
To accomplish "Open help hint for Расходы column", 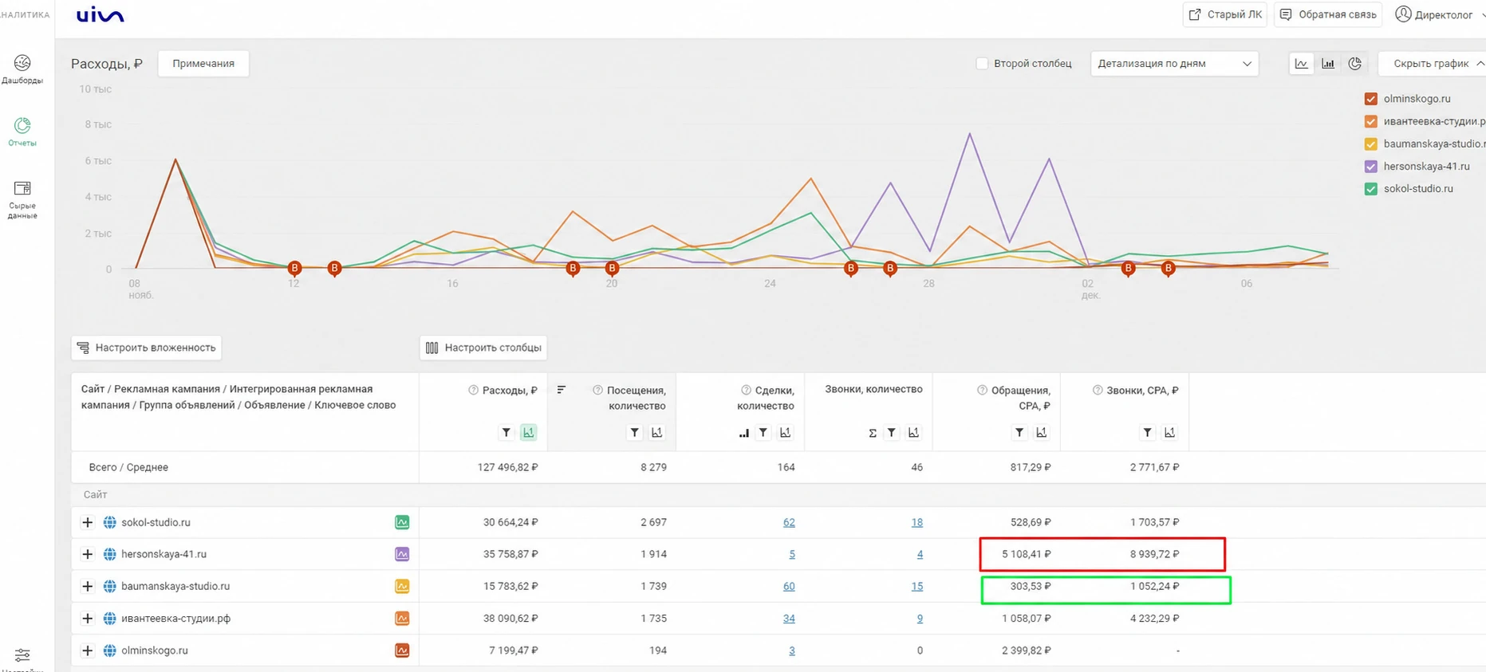I will tap(473, 390).
